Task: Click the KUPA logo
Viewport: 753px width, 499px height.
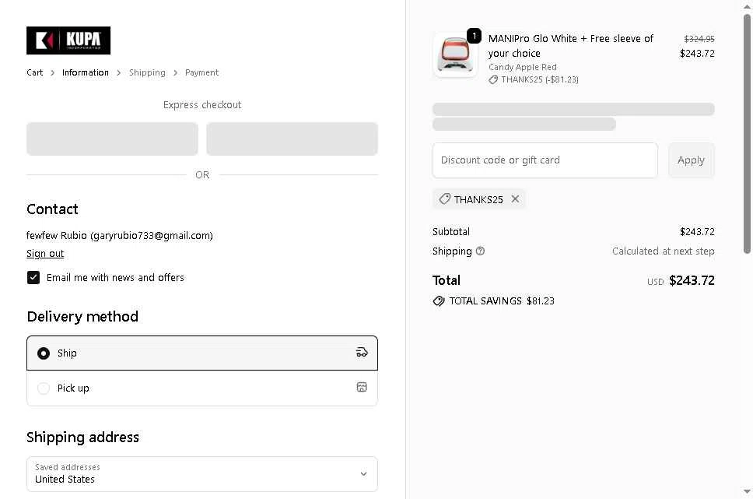Action: coord(68,40)
